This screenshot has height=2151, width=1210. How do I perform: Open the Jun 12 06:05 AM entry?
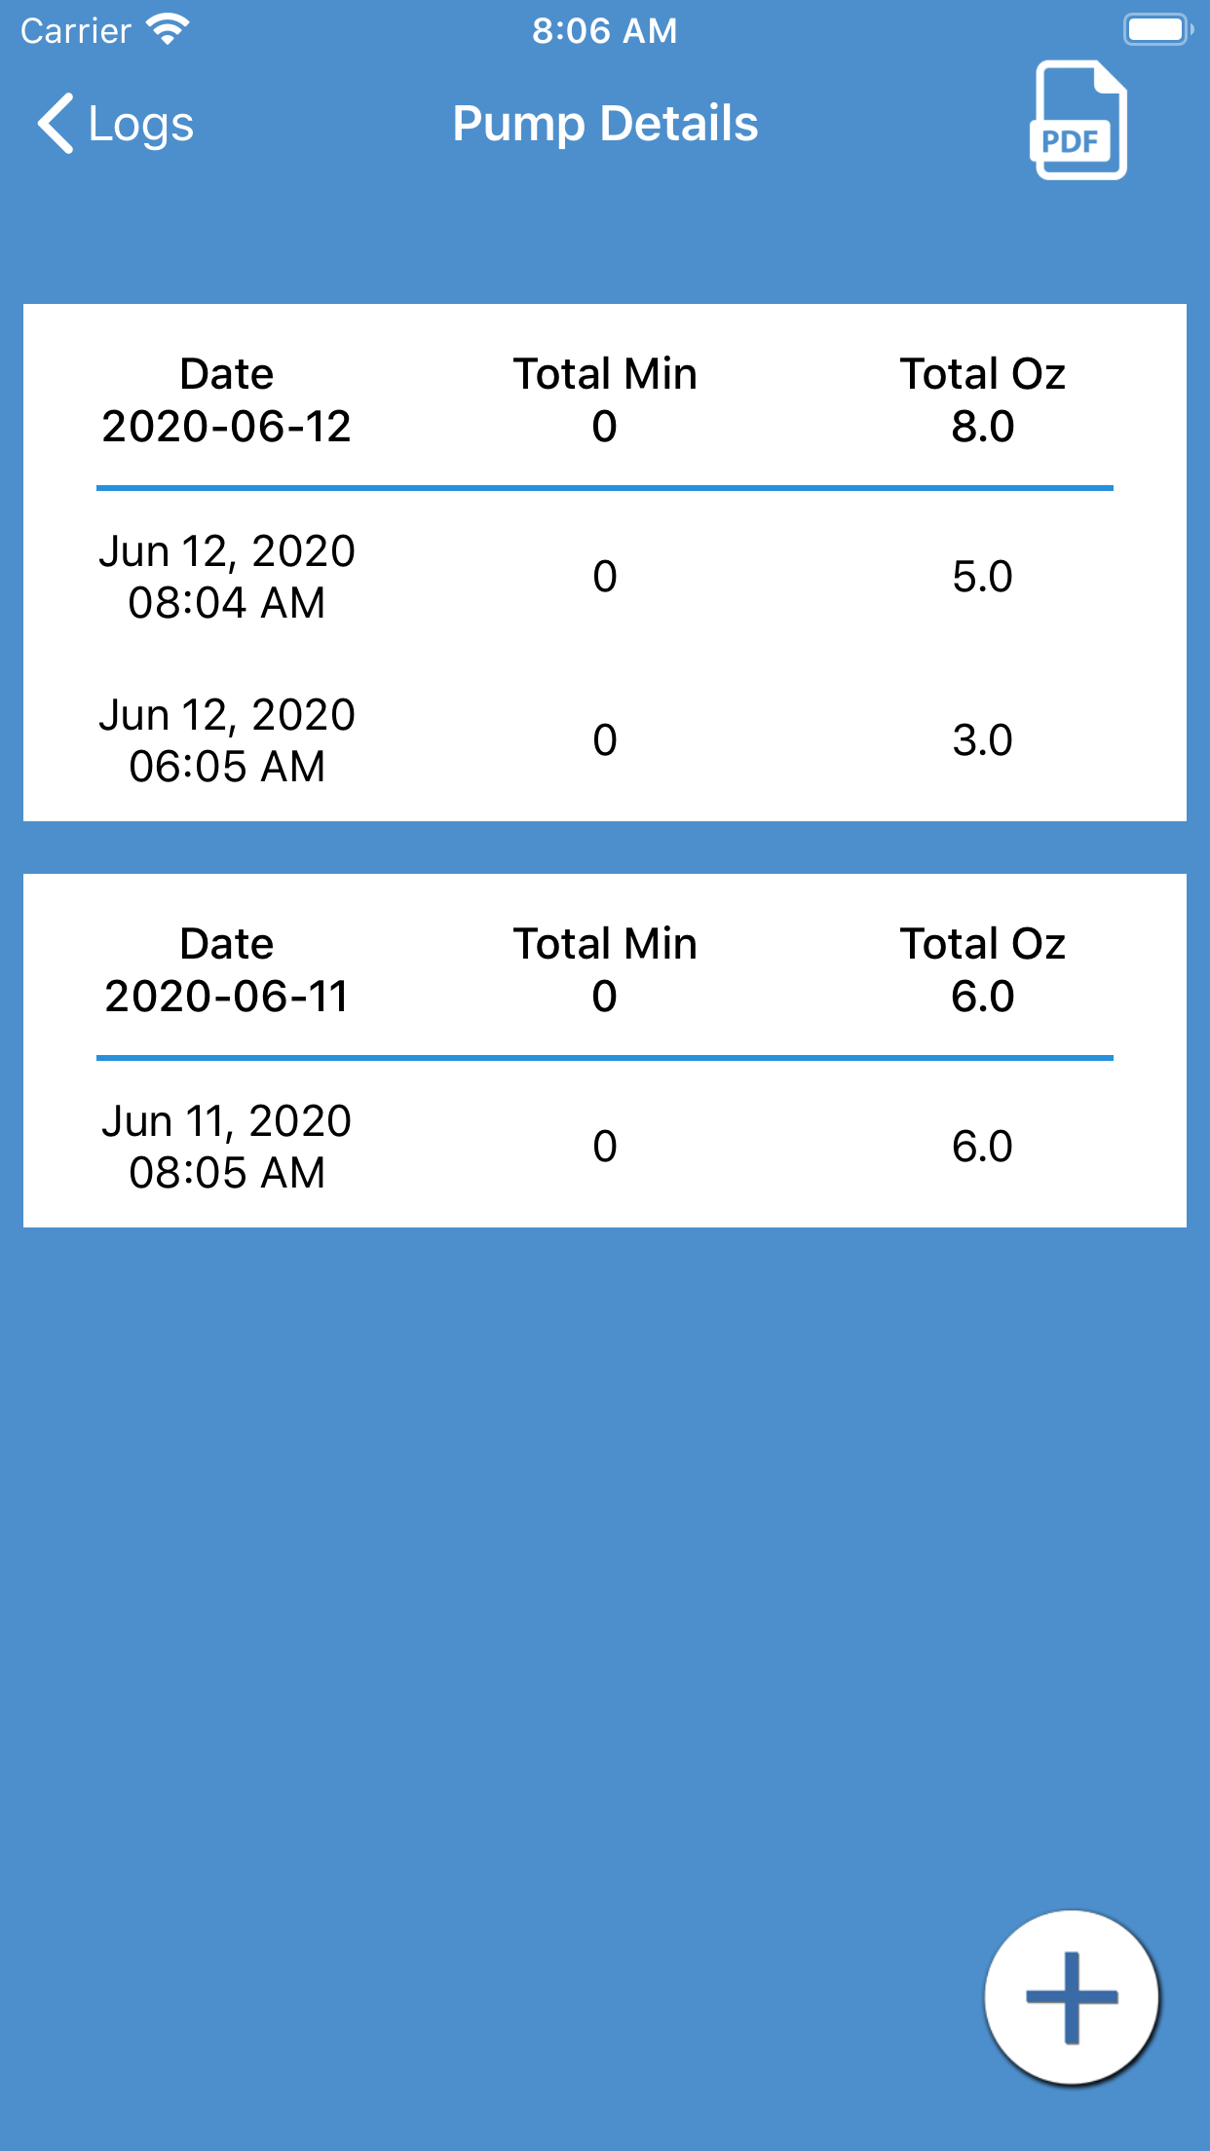[226, 740]
